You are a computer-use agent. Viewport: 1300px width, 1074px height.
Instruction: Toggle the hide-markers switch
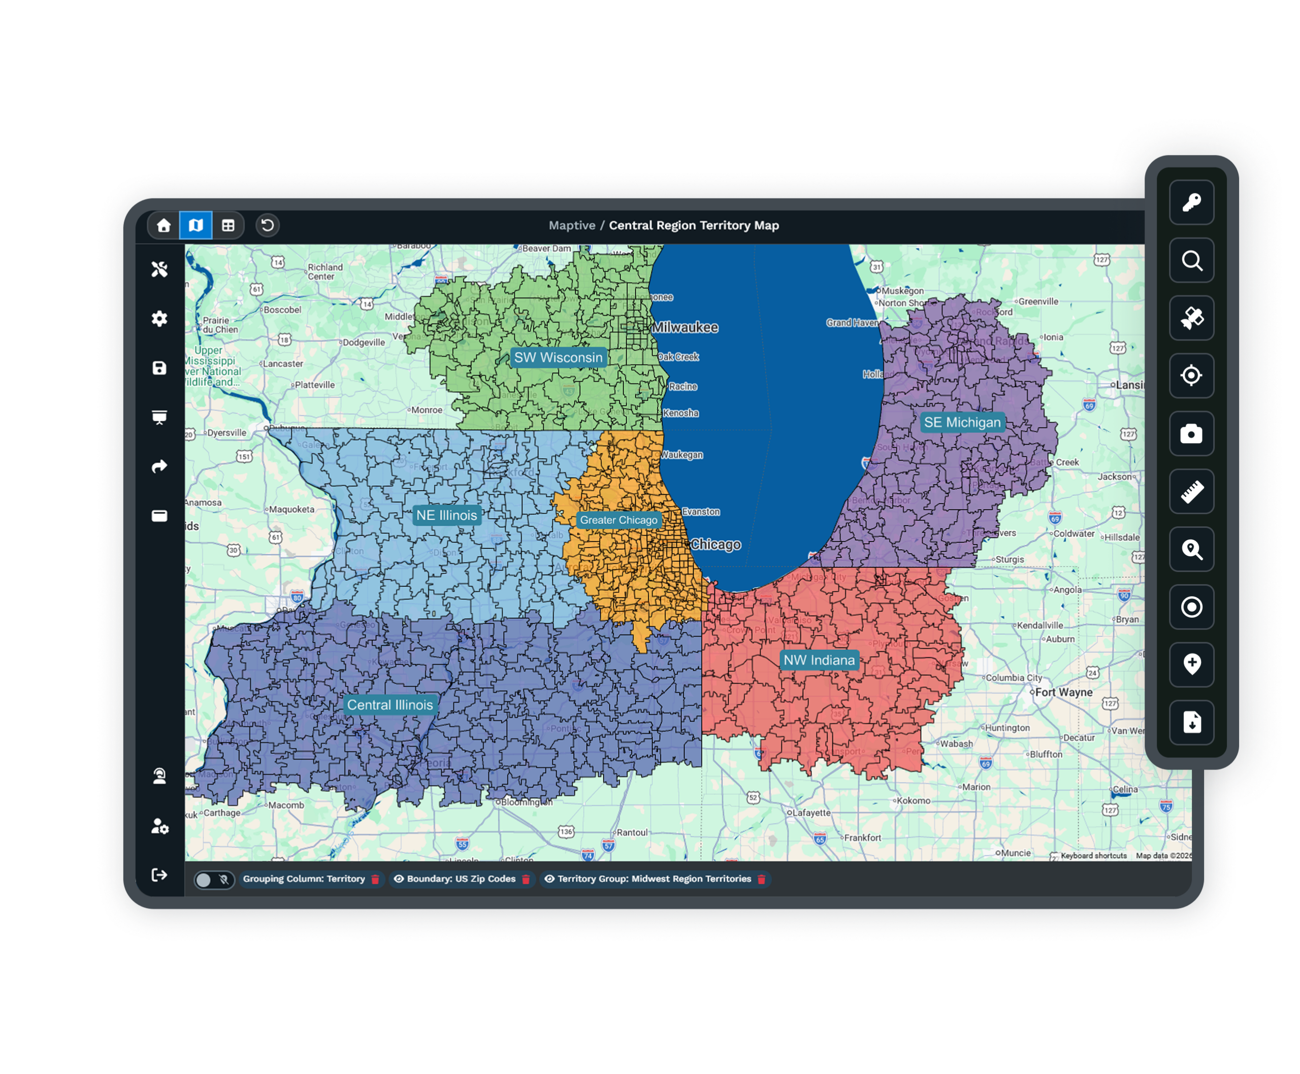tap(214, 879)
